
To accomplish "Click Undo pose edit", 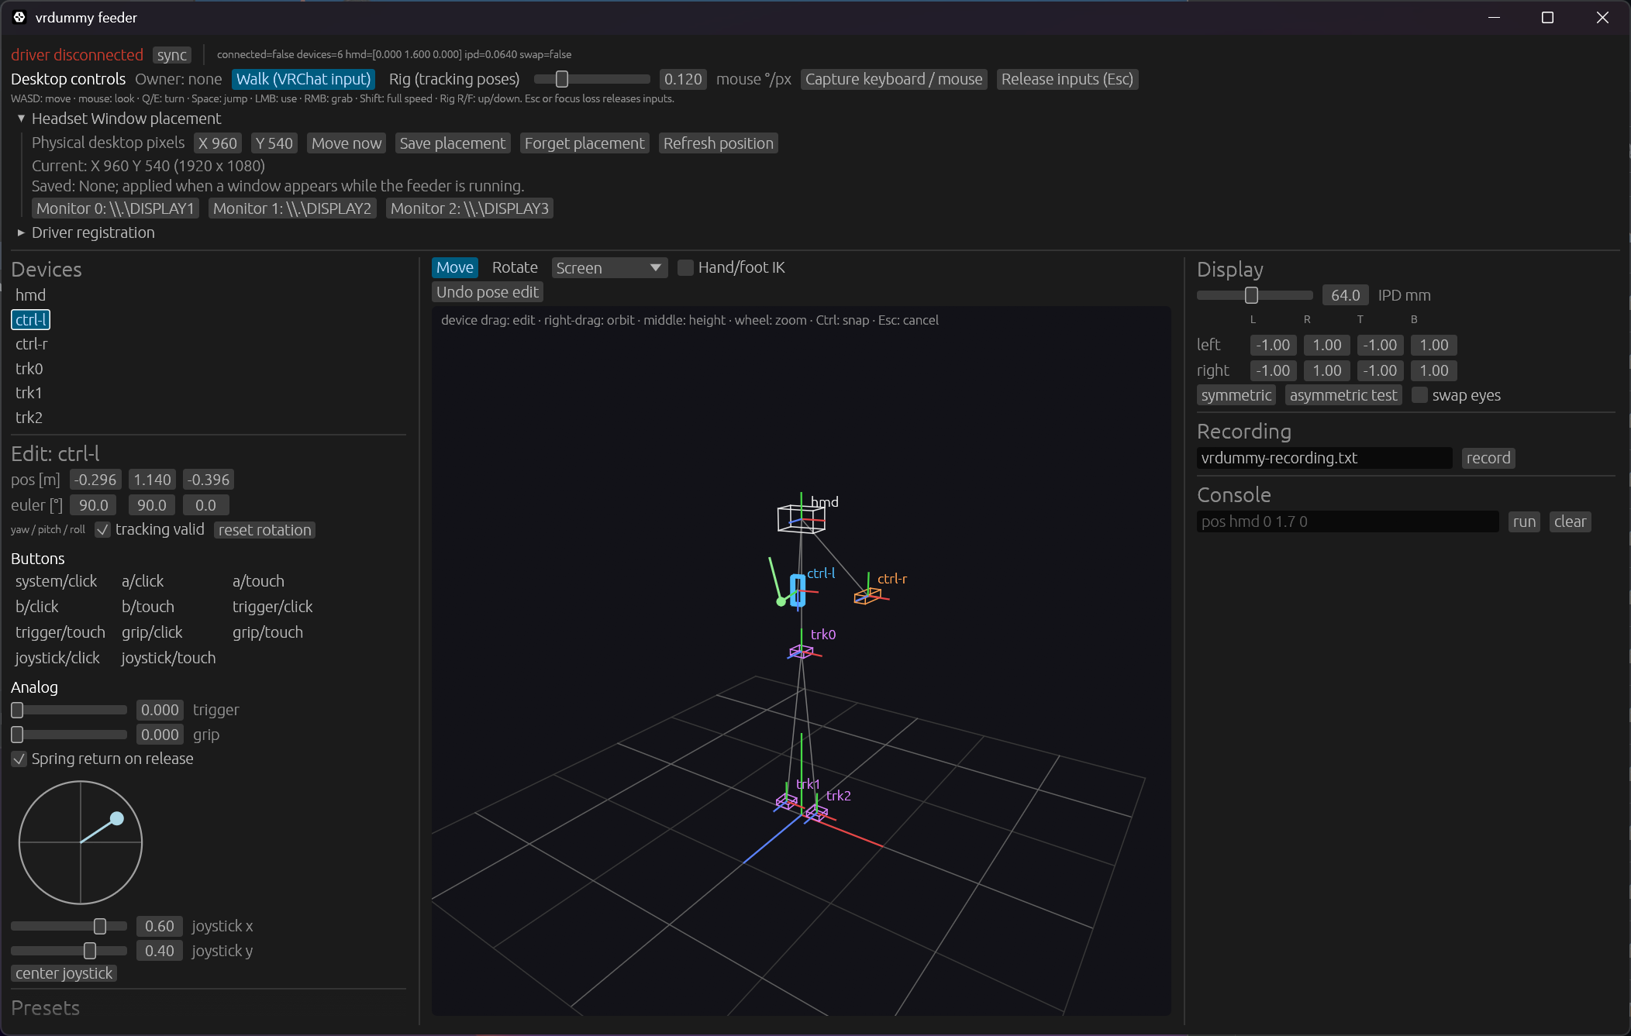I will [x=487, y=292].
